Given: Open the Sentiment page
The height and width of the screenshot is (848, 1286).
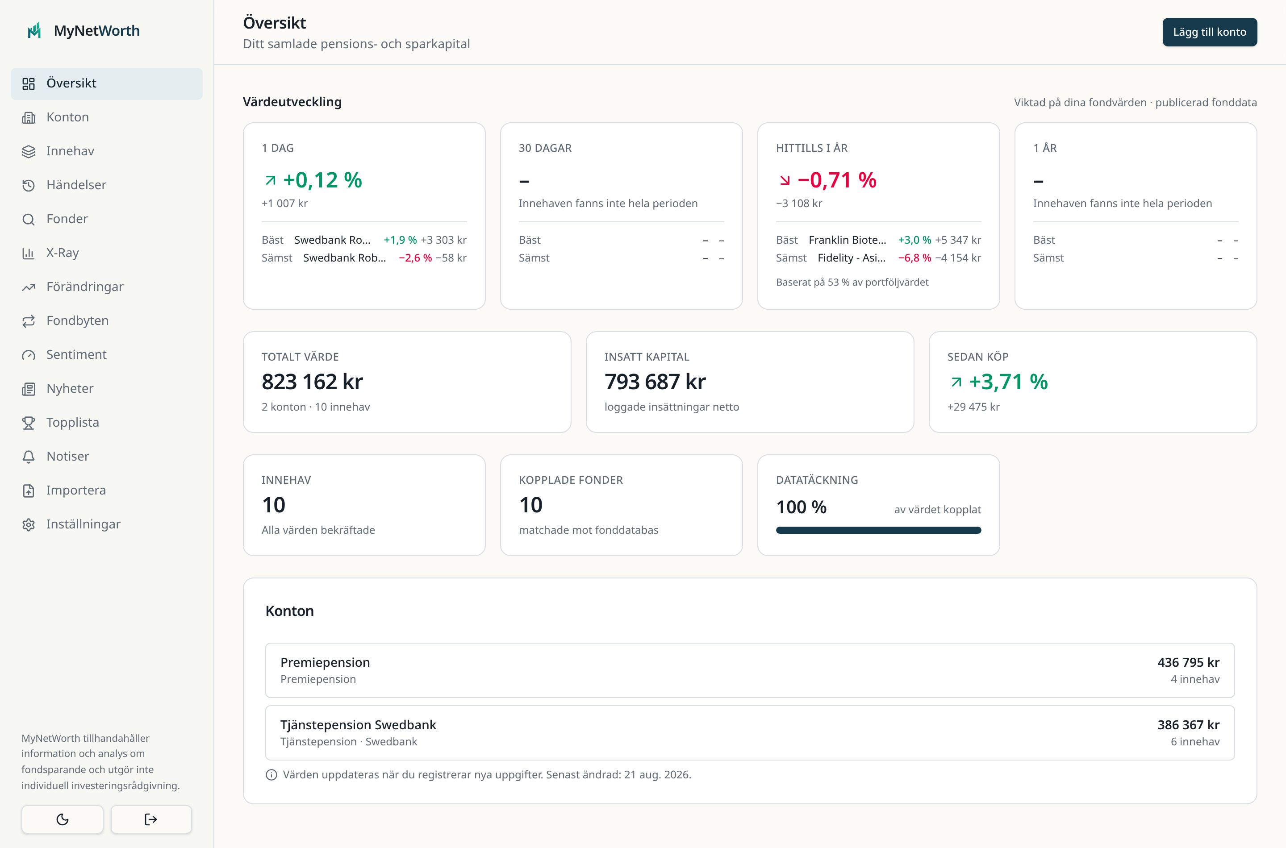Looking at the screenshot, I should tap(107, 355).
